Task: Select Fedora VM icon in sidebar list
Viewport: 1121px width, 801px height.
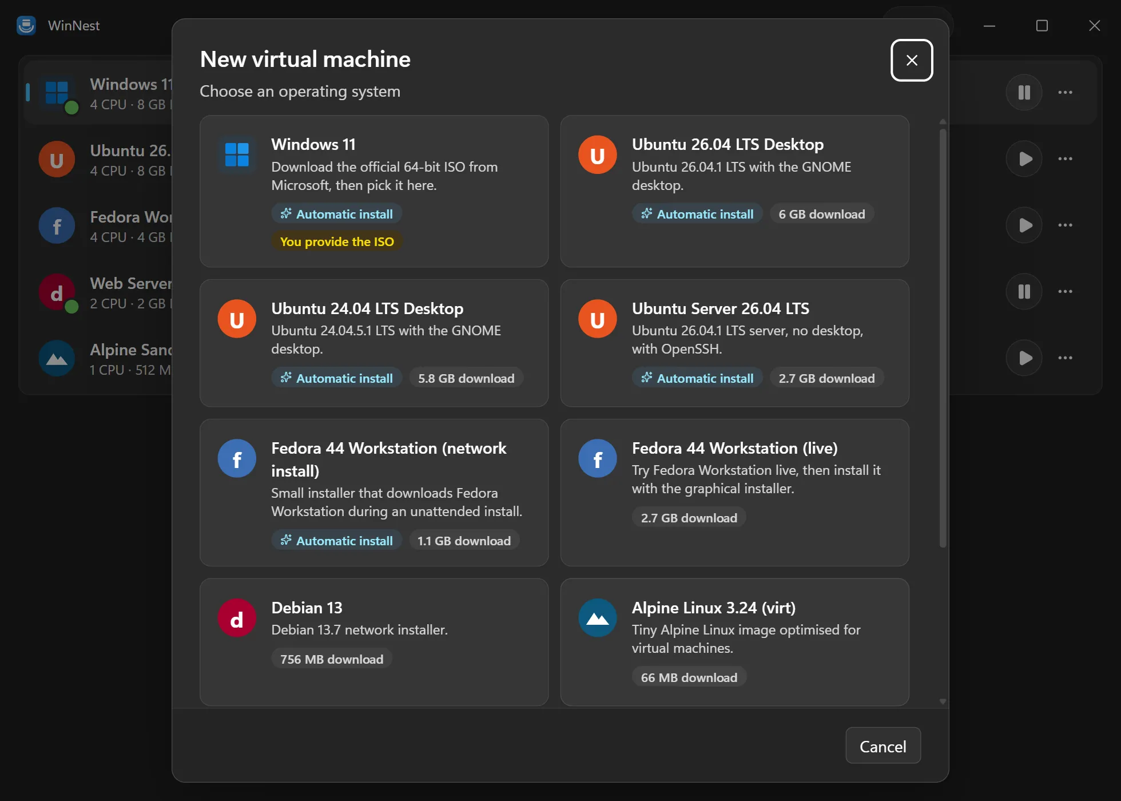Action: tap(57, 225)
